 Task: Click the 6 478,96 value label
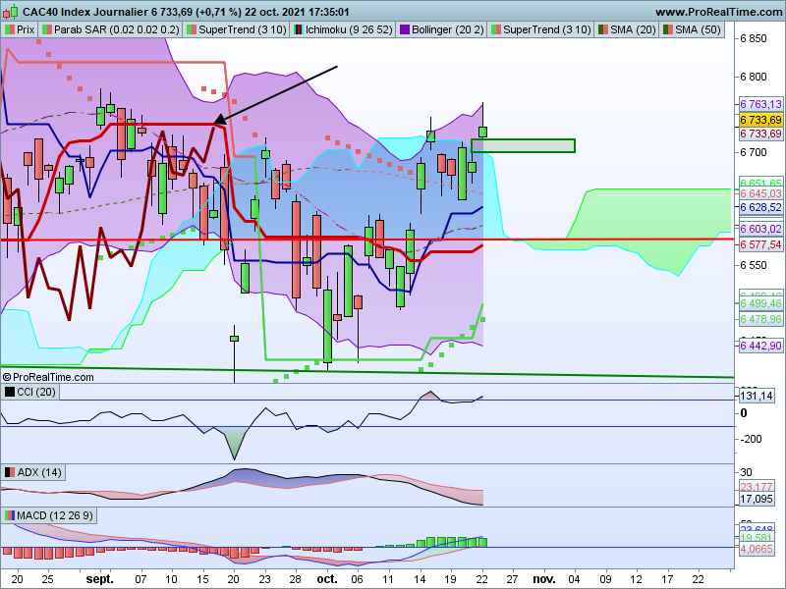click(x=760, y=319)
